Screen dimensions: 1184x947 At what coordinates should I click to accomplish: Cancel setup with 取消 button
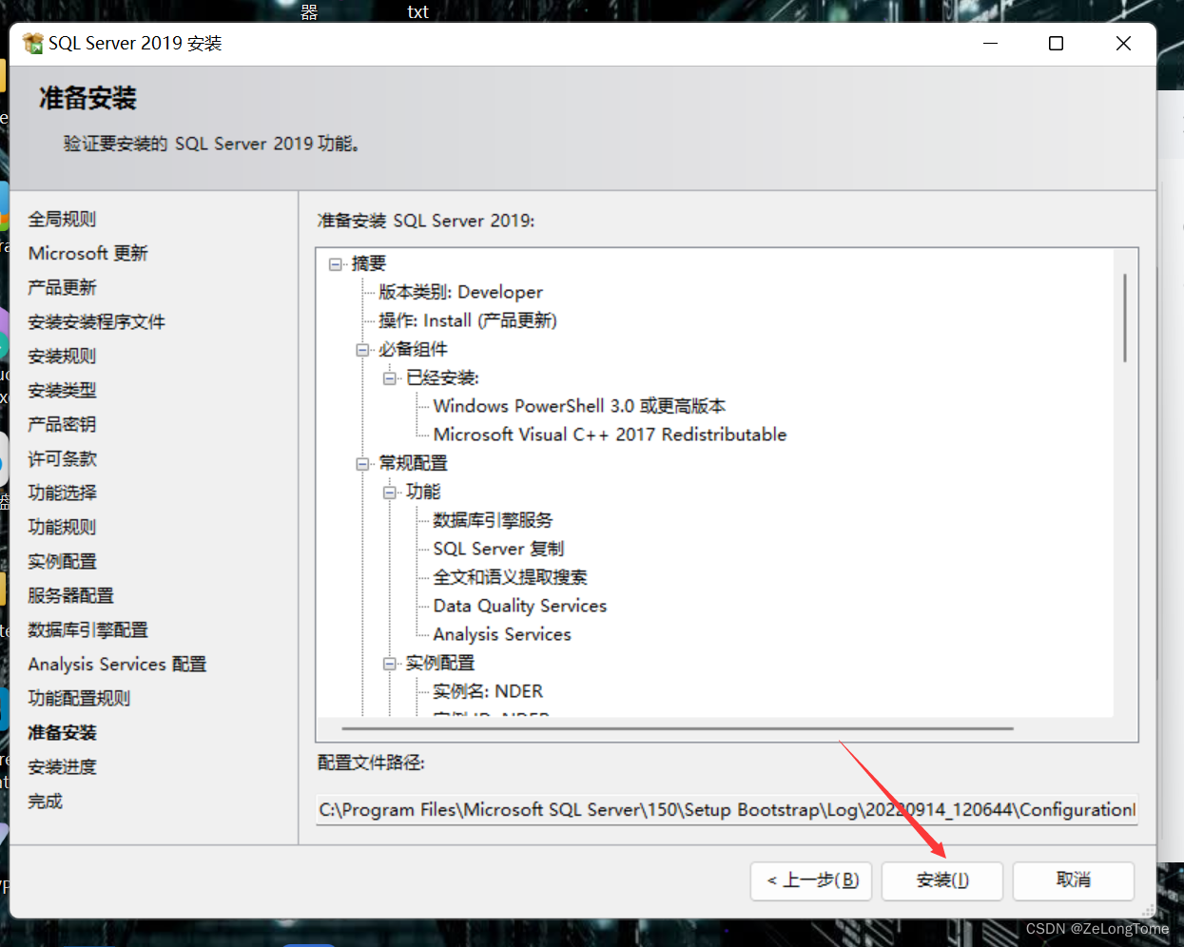(x=1074, y=880)
